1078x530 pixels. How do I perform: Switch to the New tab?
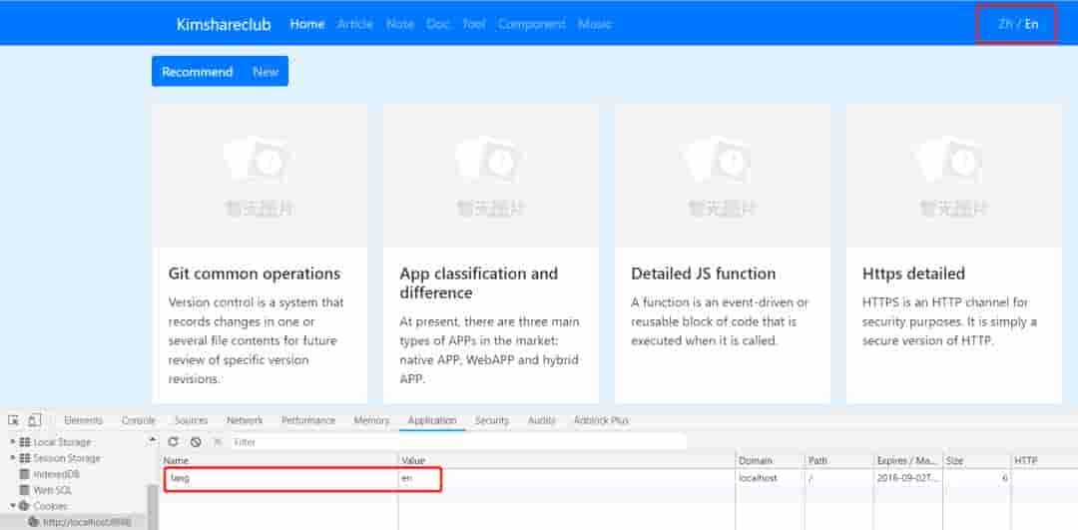click(266, 72)
